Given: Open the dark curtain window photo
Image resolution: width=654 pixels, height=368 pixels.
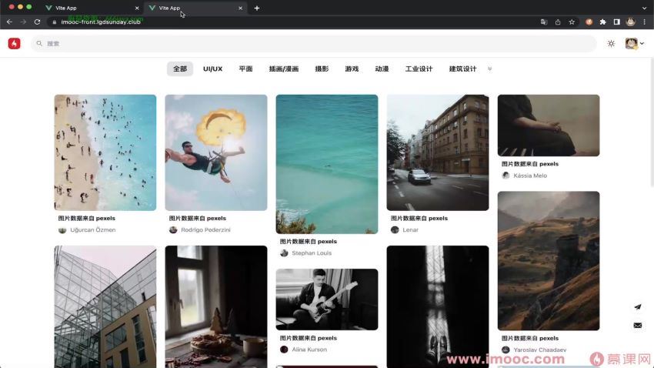Looking at the screenshot, I should [438, 306].
